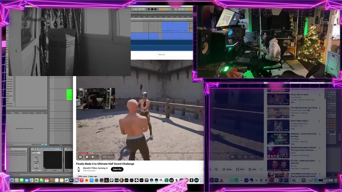342x192 pixels.
Task: Open App Store from the Dock
Action: click(x=92, y=181)
